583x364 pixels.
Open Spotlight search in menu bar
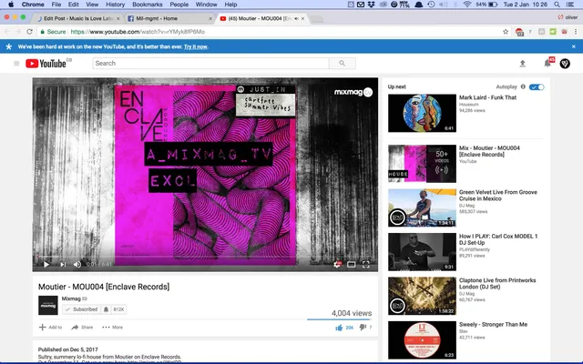click(557, 5)
